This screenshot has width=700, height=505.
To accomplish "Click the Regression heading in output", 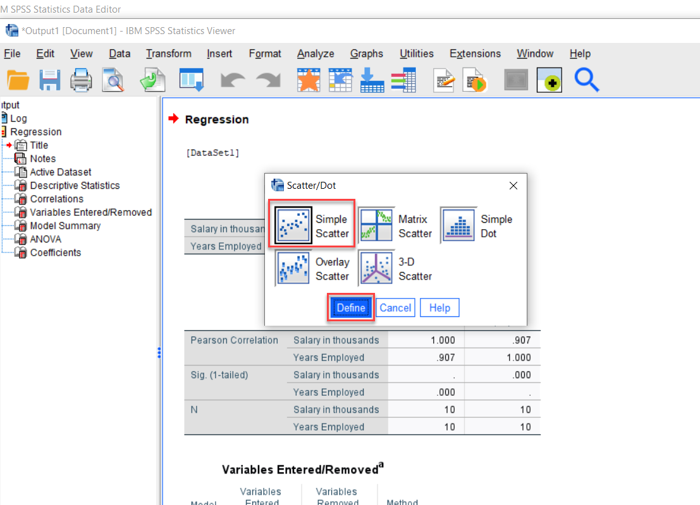I will (x=216, y=119).
